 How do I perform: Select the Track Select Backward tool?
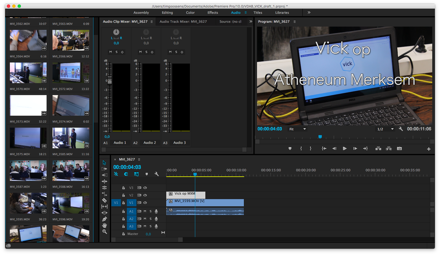pyautogui.click(x=104, y=175)
